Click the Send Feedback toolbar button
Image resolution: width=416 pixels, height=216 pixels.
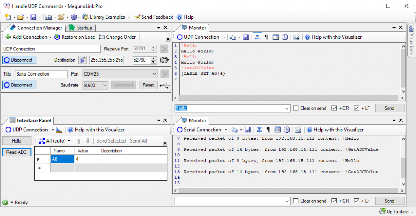[x=154, y=17]
